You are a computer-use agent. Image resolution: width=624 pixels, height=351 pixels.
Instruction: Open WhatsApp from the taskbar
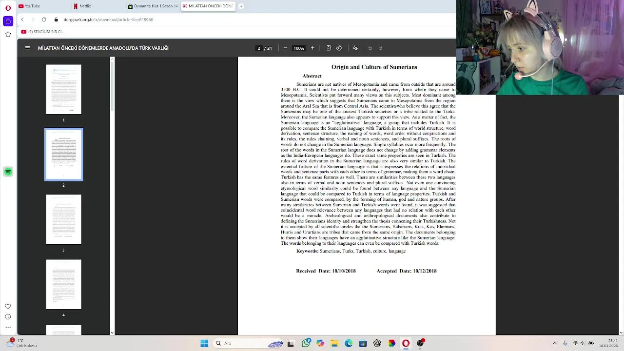pyautogui.click(x=306, y=343)
